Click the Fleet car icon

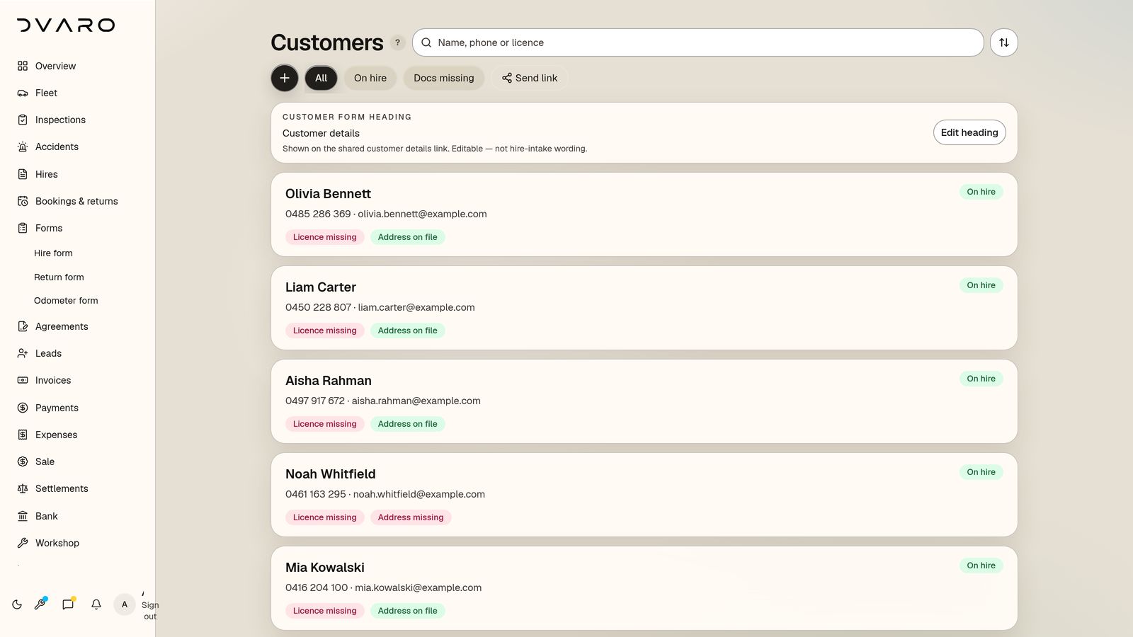(x=23, y=93)
